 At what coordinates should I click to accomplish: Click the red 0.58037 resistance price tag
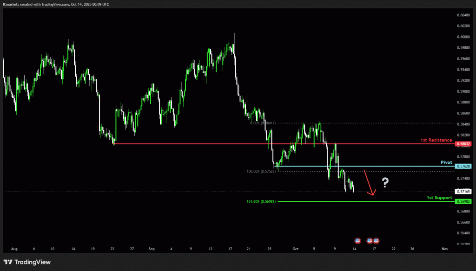pyautogui.click(x=463, y=144)
